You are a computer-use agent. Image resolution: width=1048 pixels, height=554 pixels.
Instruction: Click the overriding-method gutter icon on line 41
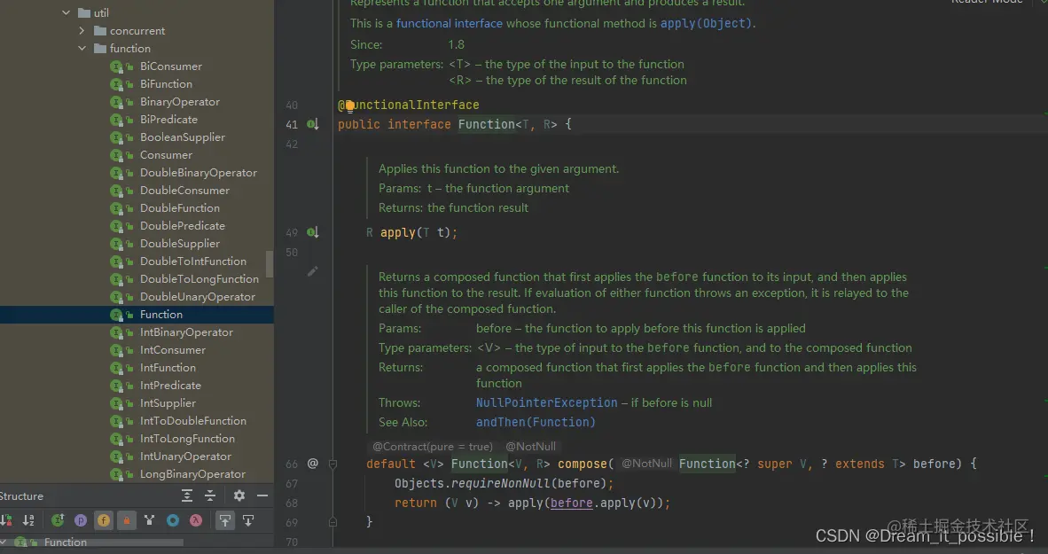pos(311,124)
